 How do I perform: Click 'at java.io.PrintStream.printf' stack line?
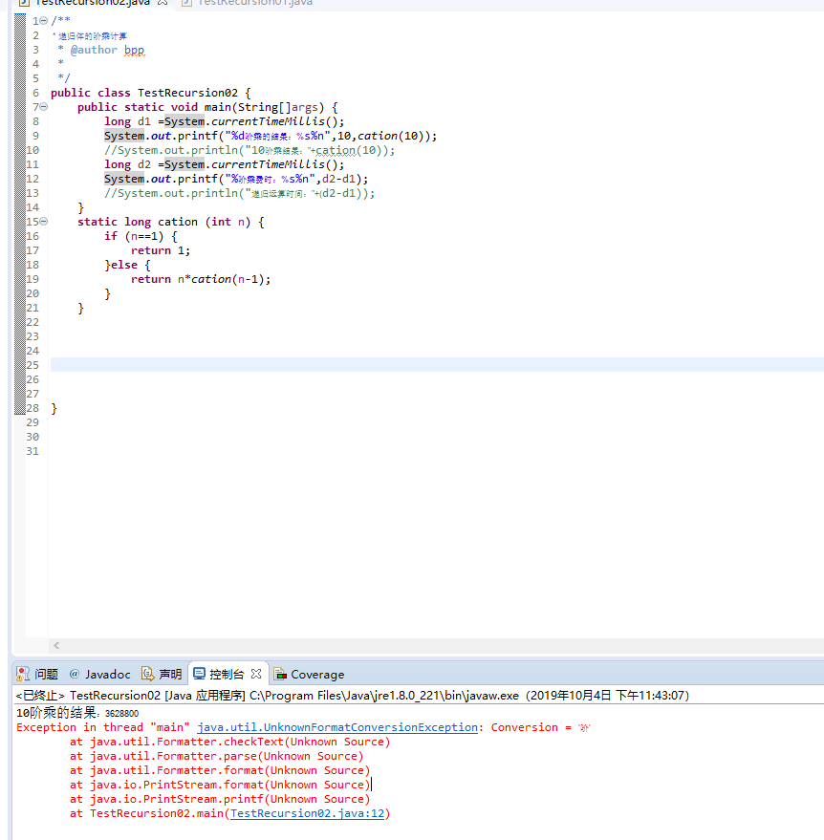pos(220,799)
